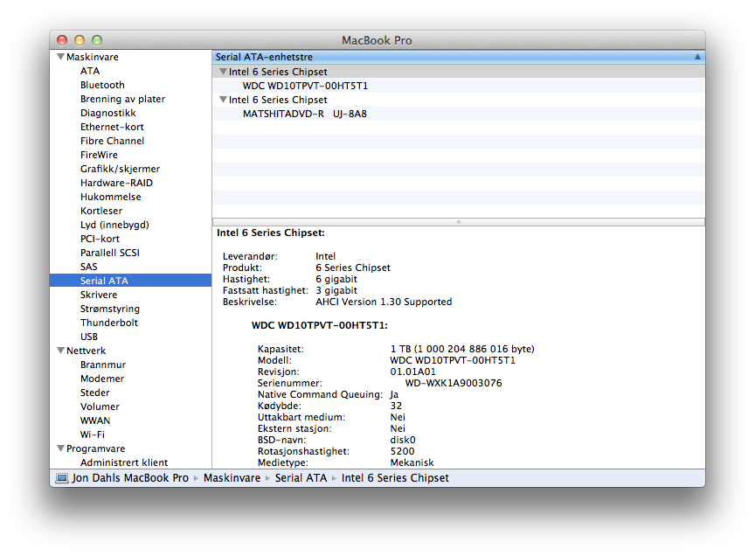755x556 pixels.
Task: Select Modemer under Nettverk
Action: pos(102,379)
